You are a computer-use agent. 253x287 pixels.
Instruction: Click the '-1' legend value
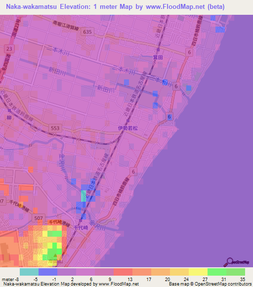54,279
